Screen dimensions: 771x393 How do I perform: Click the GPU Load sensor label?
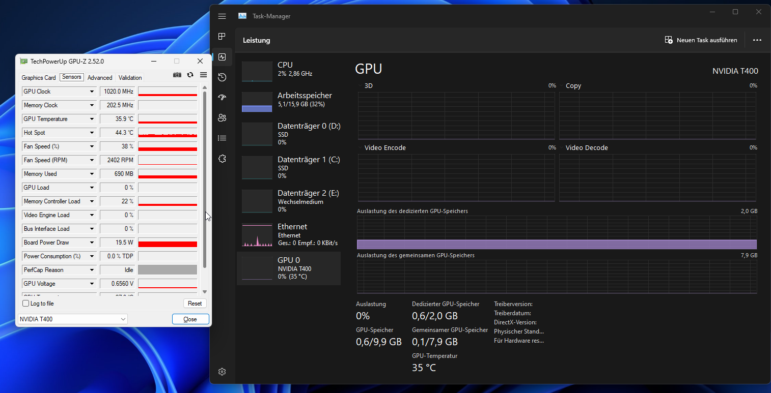pos(37,188)
